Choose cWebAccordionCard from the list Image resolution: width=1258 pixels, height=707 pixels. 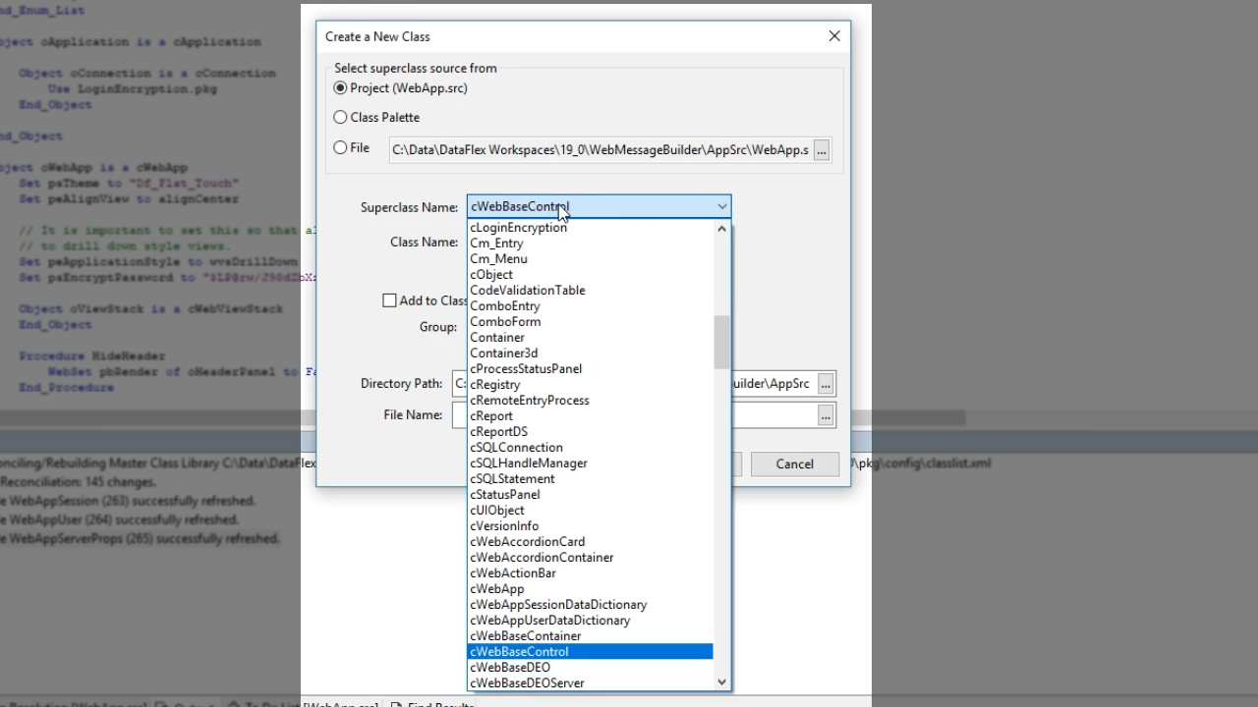pos(527,542)
